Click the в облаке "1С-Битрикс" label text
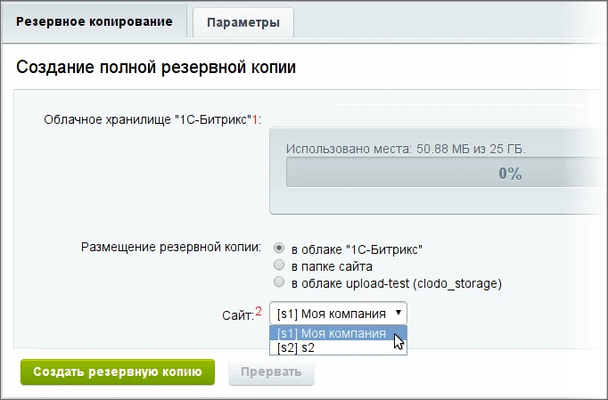 (x=357, y=249)
